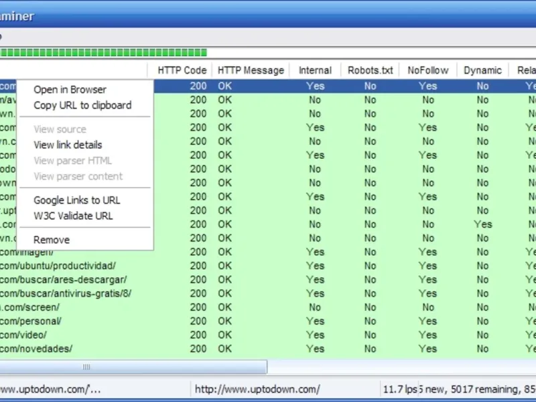Select Copy URL to clipboard
The image size is (536, 402).
(82, 105)
